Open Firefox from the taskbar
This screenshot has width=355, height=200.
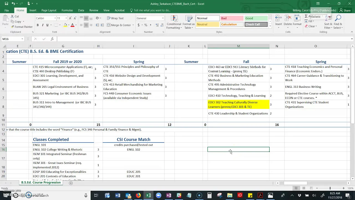click(138, 196)
